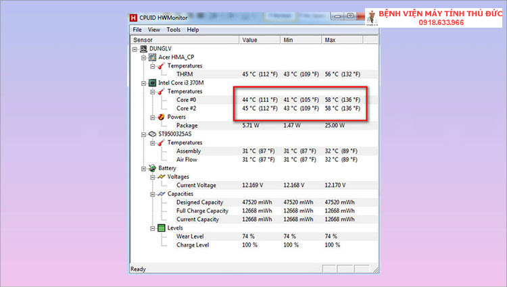Click the Min column header
The height and width of the screenshot is (287, 507).
301,40
